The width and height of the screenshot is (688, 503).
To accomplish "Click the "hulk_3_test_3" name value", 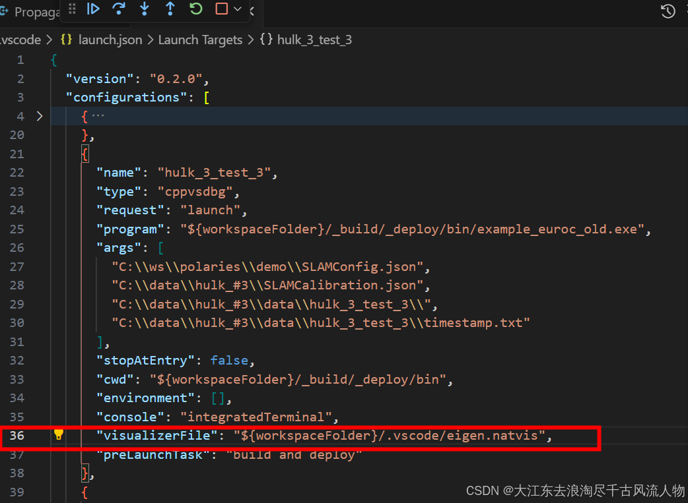I will click(214, 173).
